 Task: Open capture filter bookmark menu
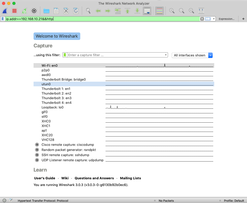coord(65,55)
